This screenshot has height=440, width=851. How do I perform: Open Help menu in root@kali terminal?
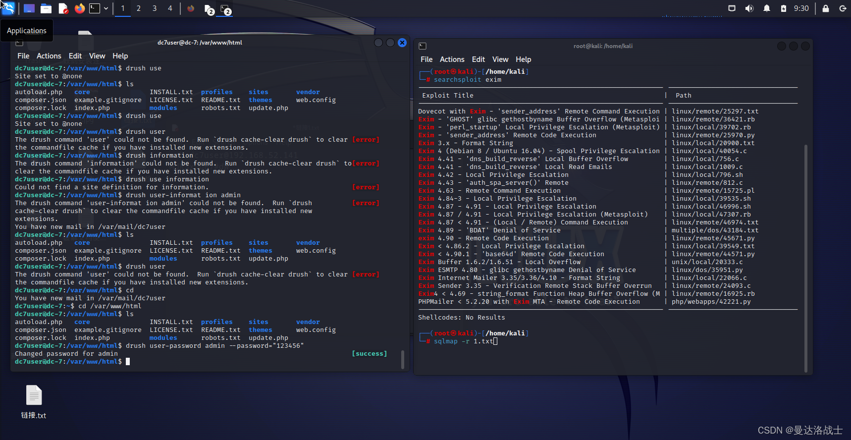(x=524, y=59)
